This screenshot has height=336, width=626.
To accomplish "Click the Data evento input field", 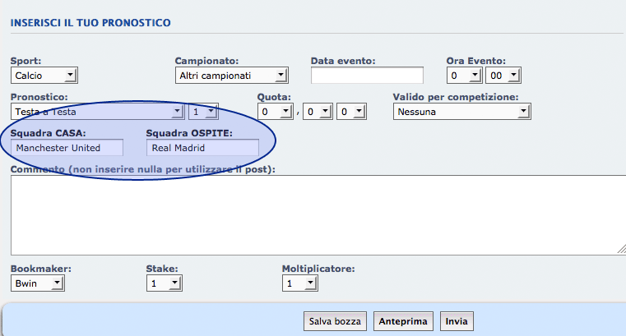I will tap(368, 76).
